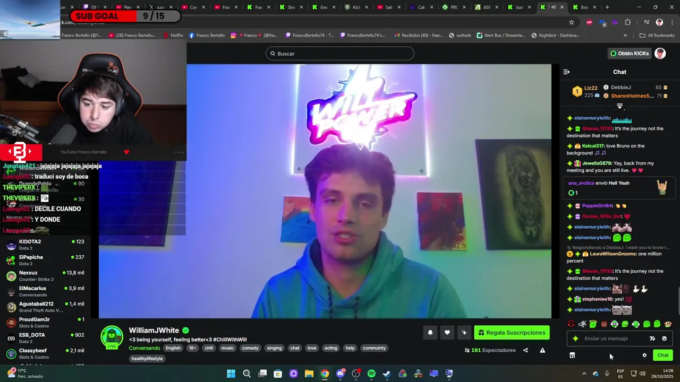Click PoppieGirl84 username in chat
This screenshot has height=382, width=680.
pos(597,206)
